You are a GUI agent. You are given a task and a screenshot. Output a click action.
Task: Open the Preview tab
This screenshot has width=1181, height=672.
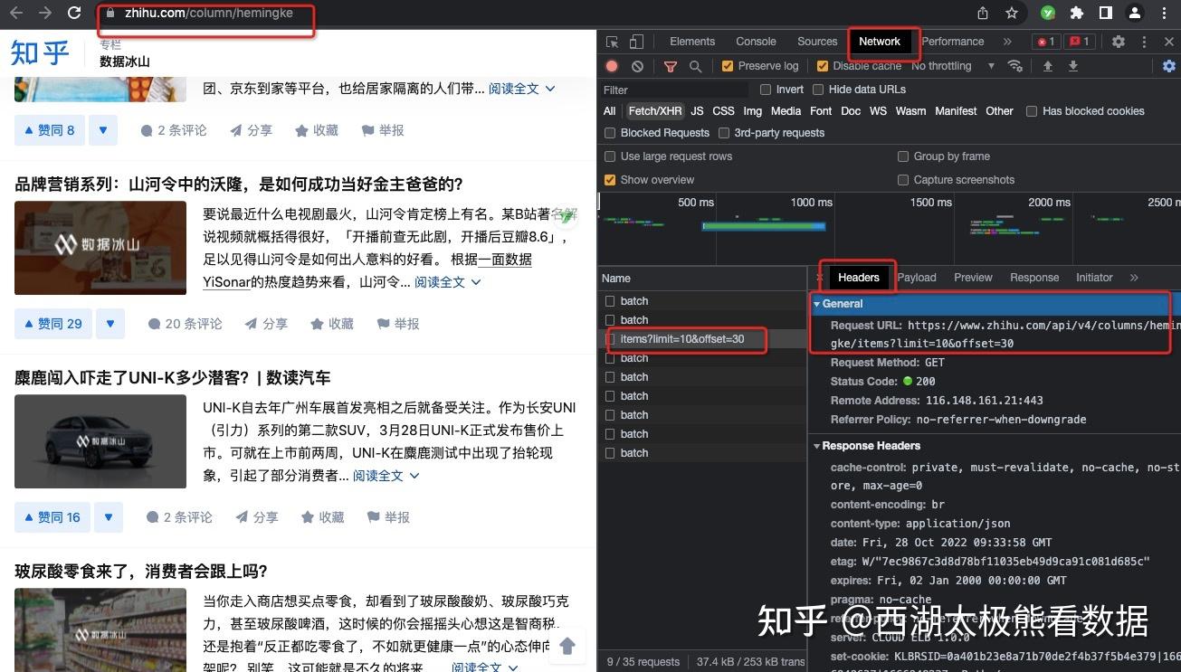pyautogui.click(x=973, y=278)
